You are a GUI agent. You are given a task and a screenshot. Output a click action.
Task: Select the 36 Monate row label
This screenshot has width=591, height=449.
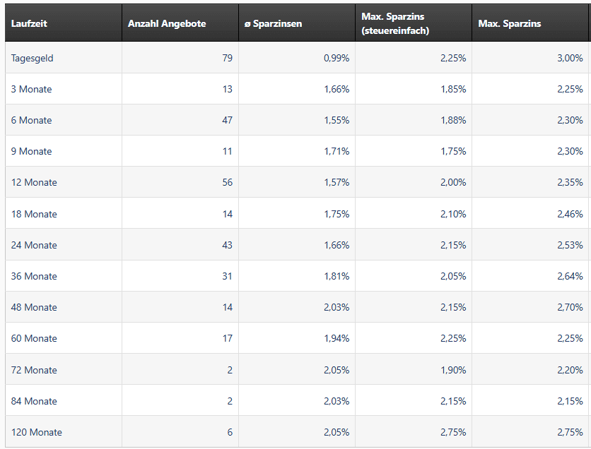pos(34,276)
